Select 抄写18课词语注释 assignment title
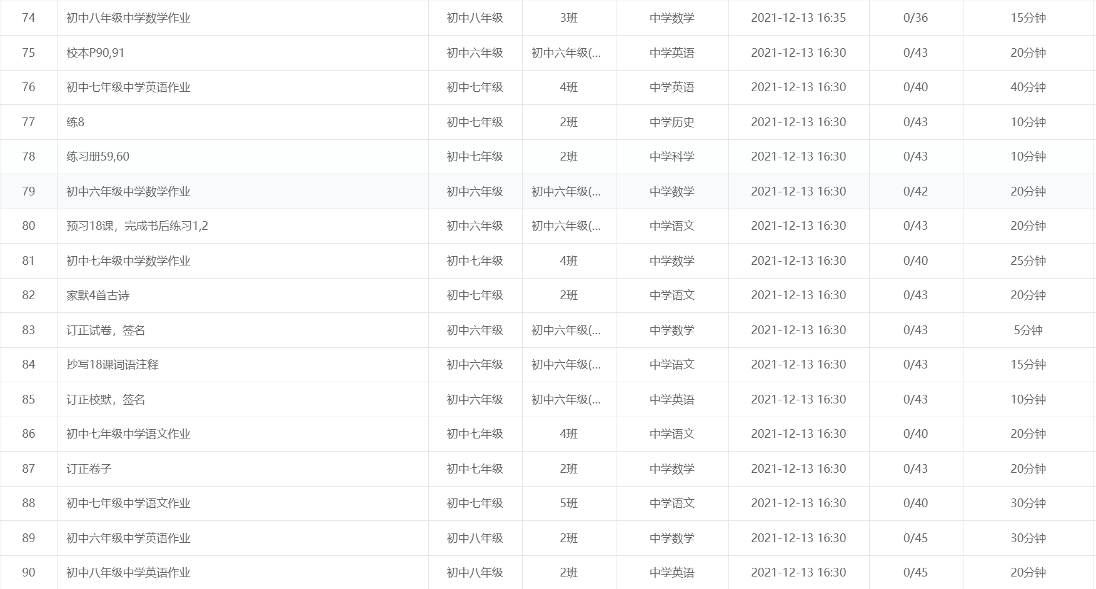The width and height of the screenshot is (1096, 589). click(x=113, y=365)
